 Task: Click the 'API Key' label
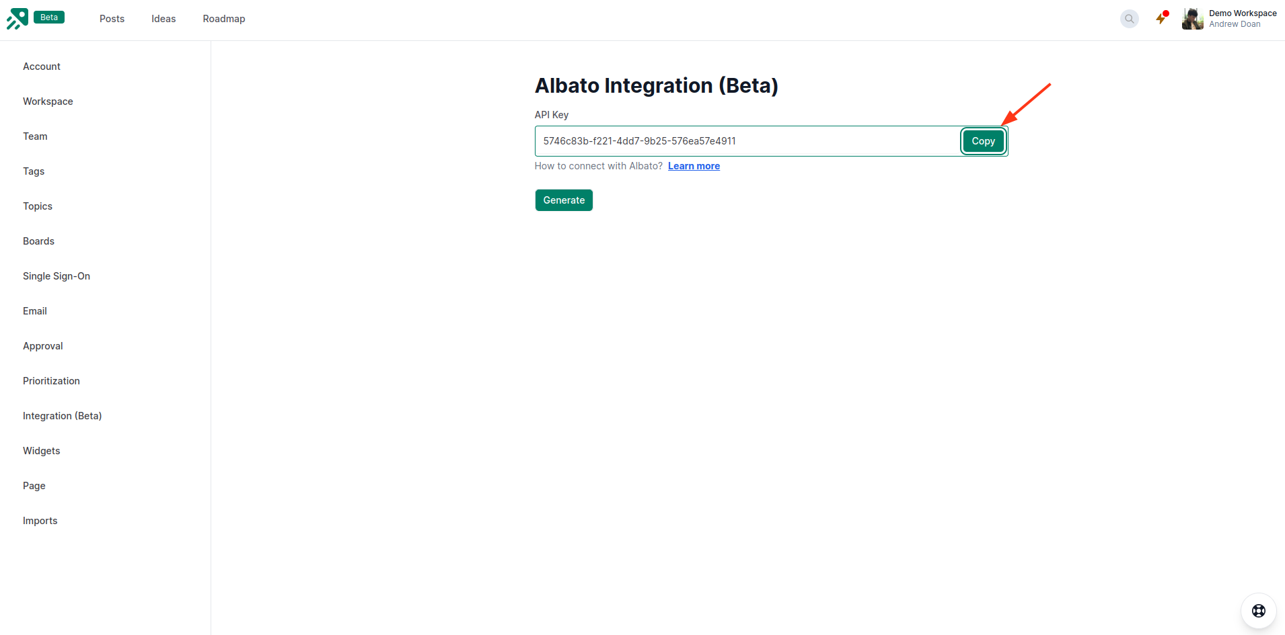[552, 115]
